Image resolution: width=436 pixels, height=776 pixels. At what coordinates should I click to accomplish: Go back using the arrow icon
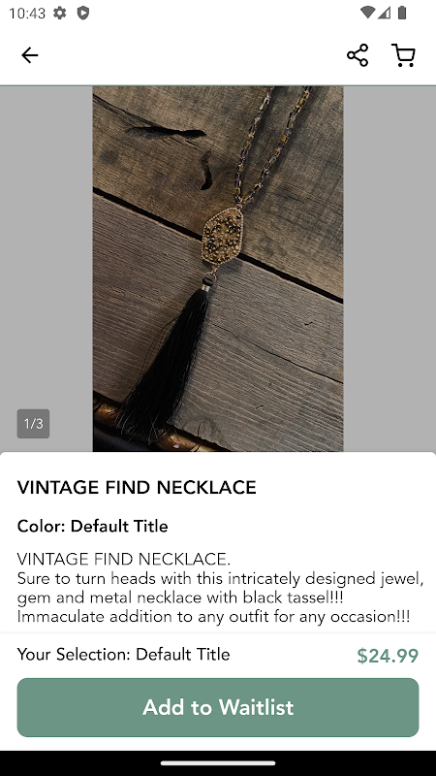point(30,55)
